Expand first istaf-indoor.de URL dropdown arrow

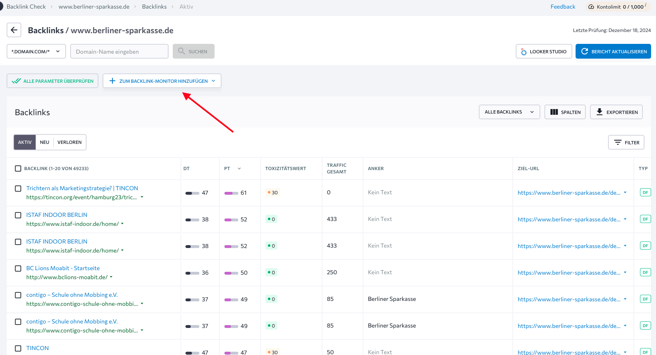point(122,224)
